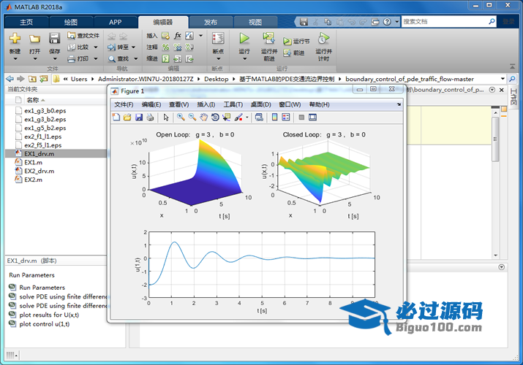Open Figure 1 Tools (工具) menu
Viewport: 523px width, 365px height.
tap(233, 104)
